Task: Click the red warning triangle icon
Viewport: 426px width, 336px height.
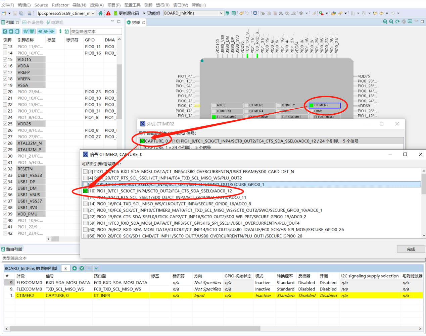Action: tap(108, 13)
